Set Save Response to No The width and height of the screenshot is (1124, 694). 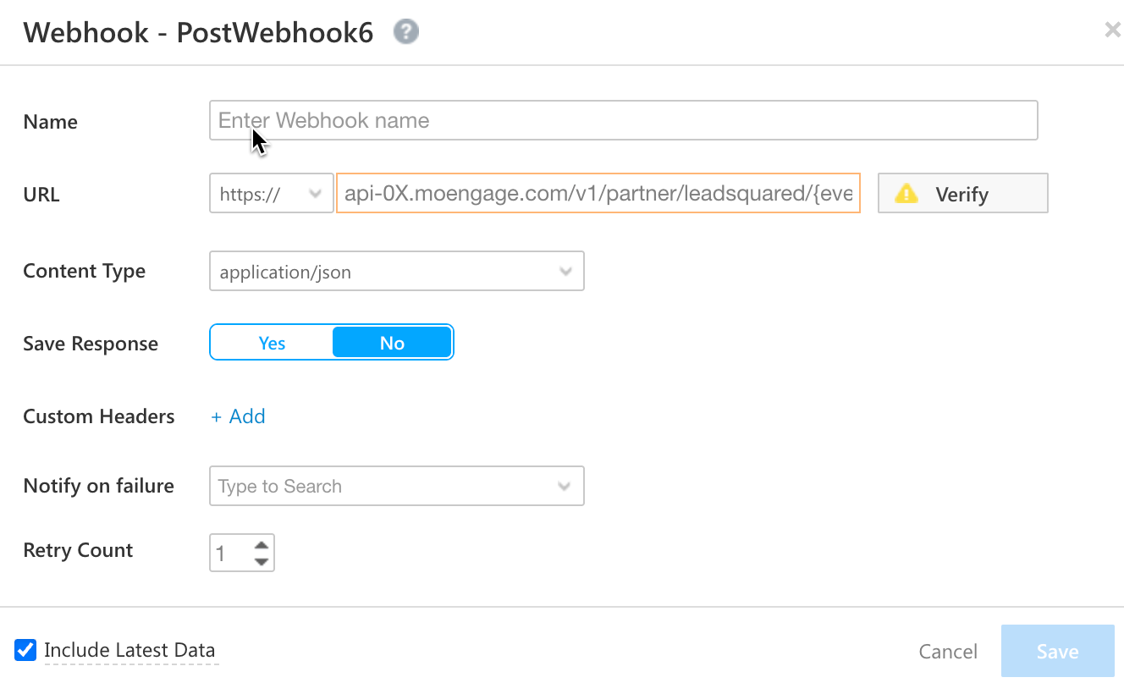pyautogui.click(x=392, y=343)
